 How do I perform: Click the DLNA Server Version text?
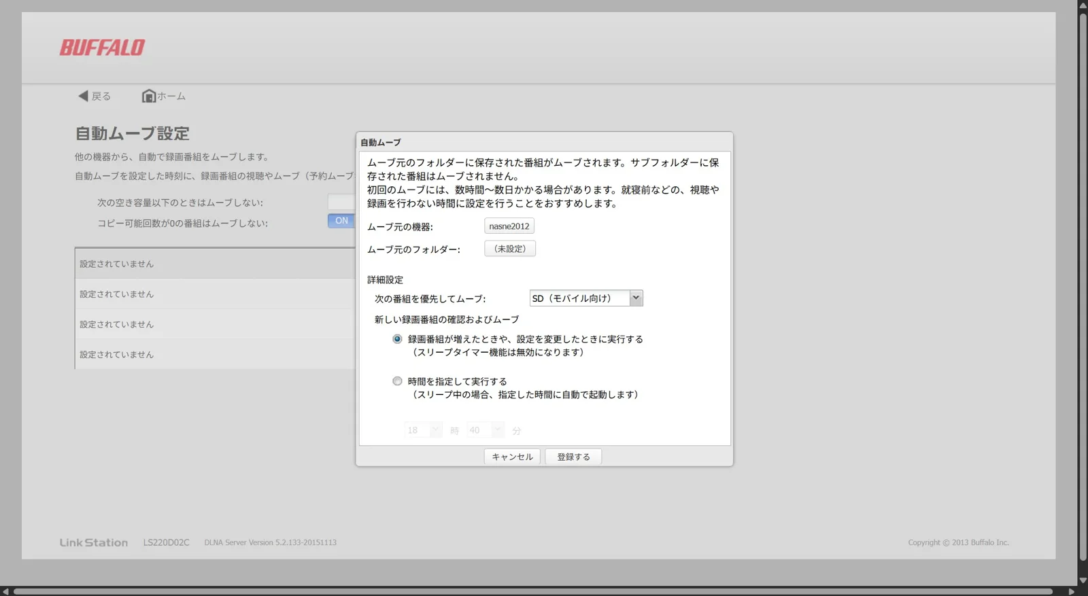point(271,542)
